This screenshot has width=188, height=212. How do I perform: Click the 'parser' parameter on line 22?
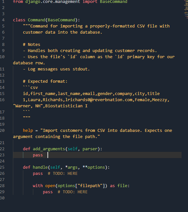90,149
